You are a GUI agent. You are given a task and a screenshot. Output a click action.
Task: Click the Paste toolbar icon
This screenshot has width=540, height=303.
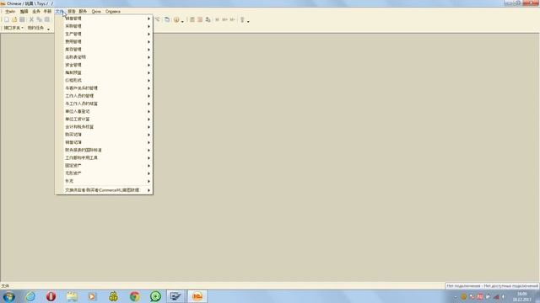click(47, 19)
